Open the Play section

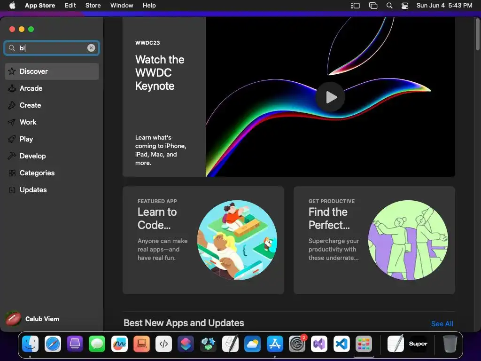[52, 139]
